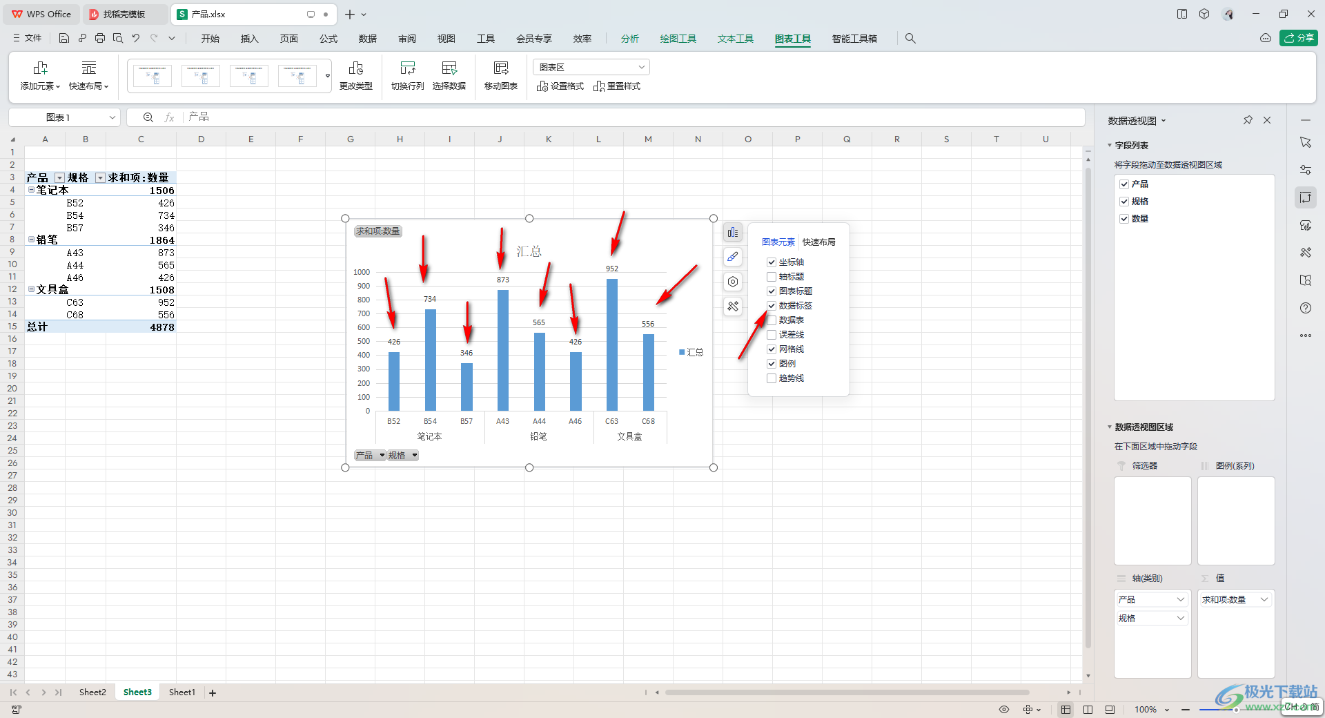Toggle Chart Title (图表标题) checkbox
The width and height of the screenshot is (1325, 718).
[772, 291]
